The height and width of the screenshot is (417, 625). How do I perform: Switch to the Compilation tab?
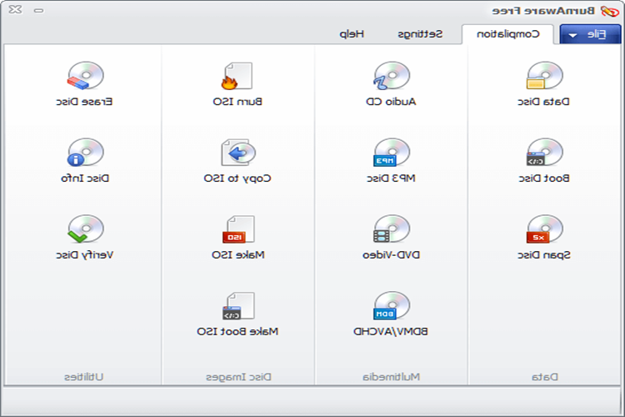[507, 34]
